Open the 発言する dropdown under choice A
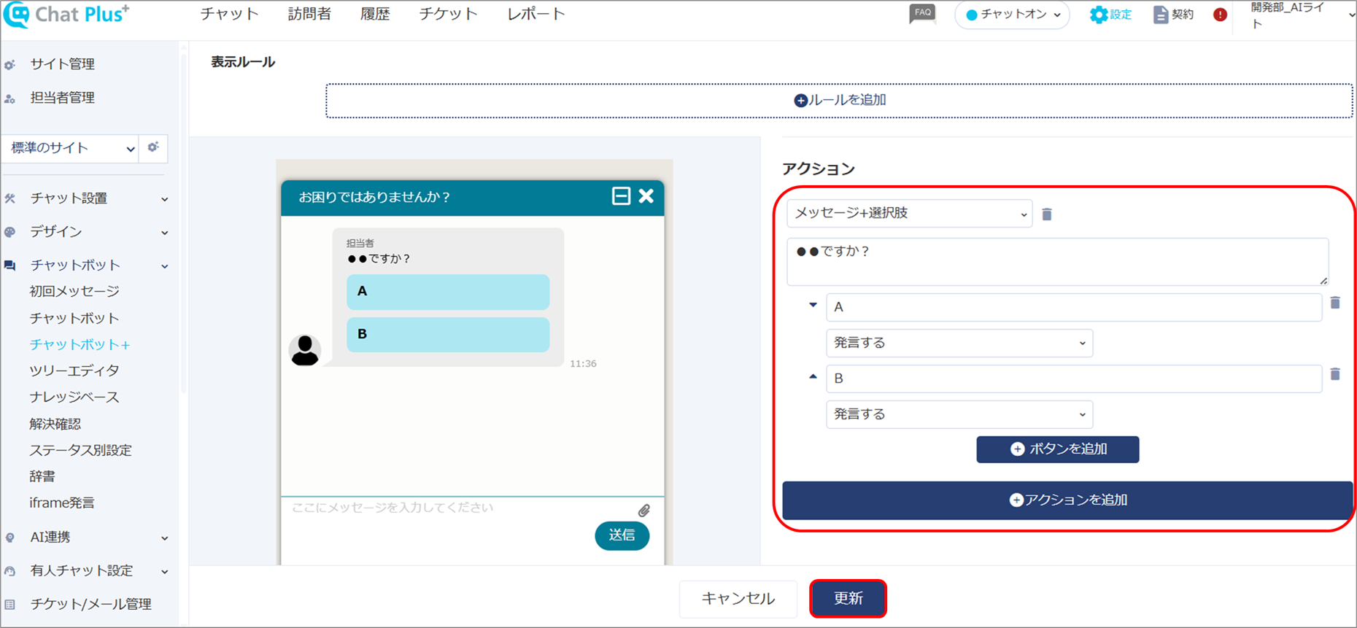Viewport: 1357px width, 628px height. click(x=959, y=343)
